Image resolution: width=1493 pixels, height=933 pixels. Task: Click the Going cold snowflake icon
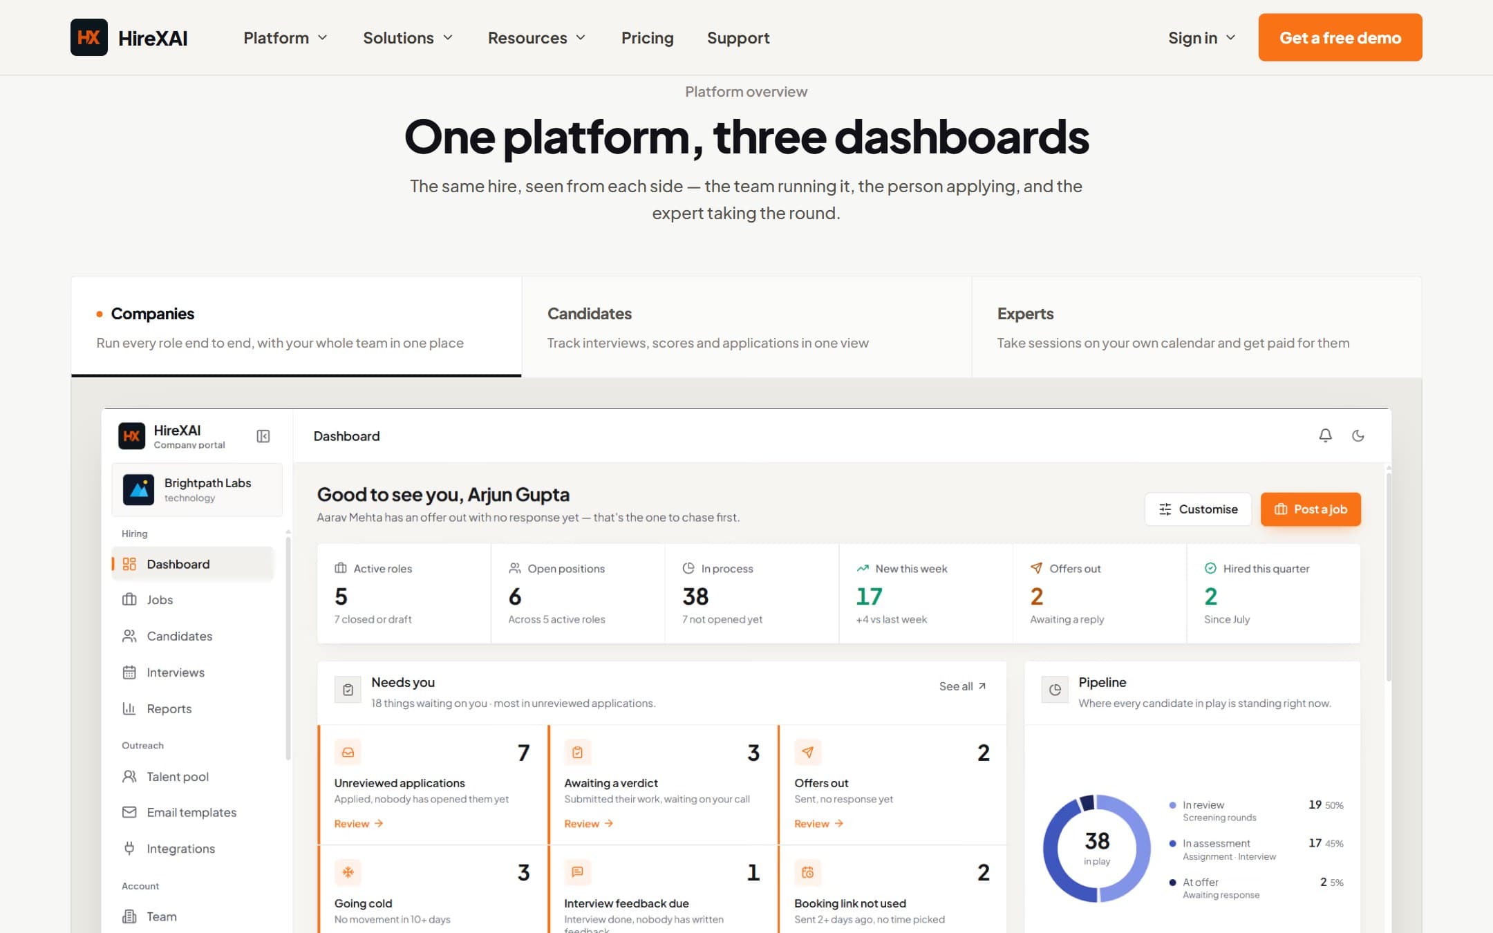pyautogui.click(x=348, y=872)
